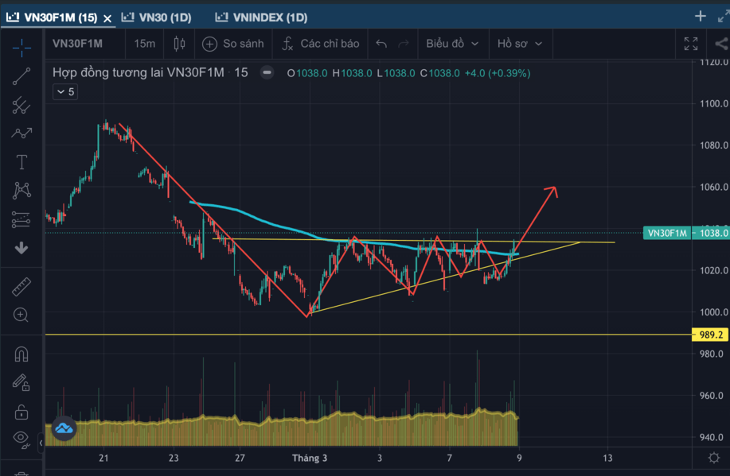Viewport: 730px width, 476px height.
Task: Select the trend line drawing tool
Action: pos(21,76)
